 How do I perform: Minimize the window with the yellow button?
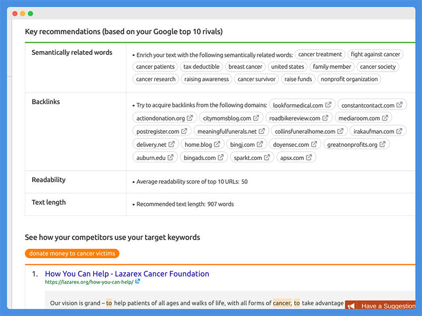[x=23, y=14]
